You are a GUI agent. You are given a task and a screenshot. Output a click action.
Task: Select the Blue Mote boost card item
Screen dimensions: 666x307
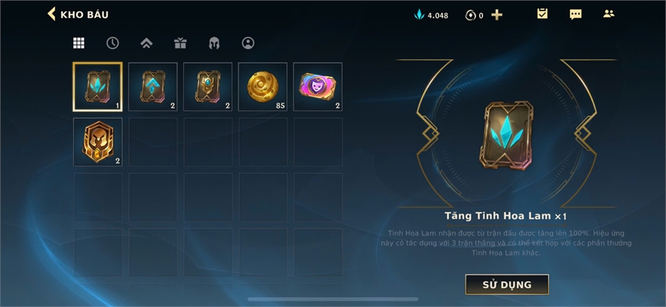(98, 87)
